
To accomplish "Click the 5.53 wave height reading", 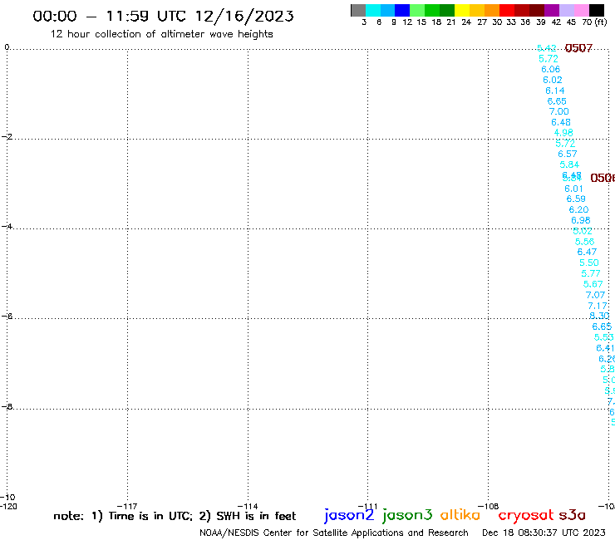I will tap(604, 337).
